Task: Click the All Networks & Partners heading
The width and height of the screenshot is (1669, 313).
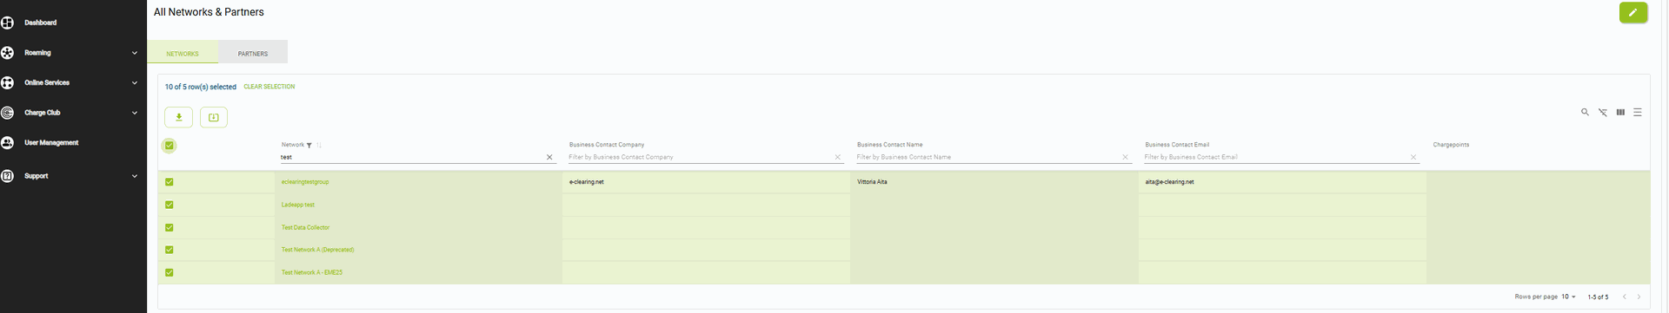Action: point(209,12)
